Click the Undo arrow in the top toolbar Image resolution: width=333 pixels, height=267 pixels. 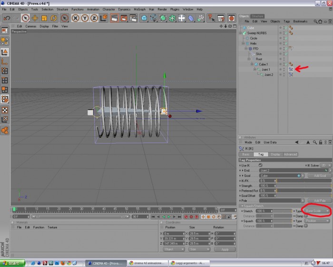[x=7, y=18]
